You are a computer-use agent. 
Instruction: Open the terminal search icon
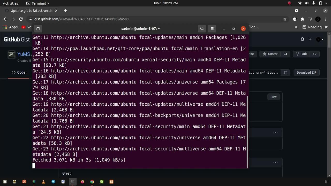[x=202, y=29]
